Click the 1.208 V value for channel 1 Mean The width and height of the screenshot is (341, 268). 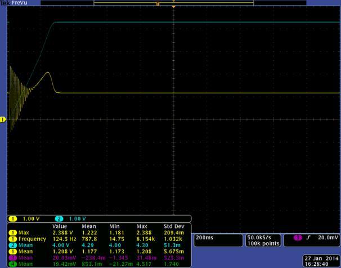(x=62, y=252)
